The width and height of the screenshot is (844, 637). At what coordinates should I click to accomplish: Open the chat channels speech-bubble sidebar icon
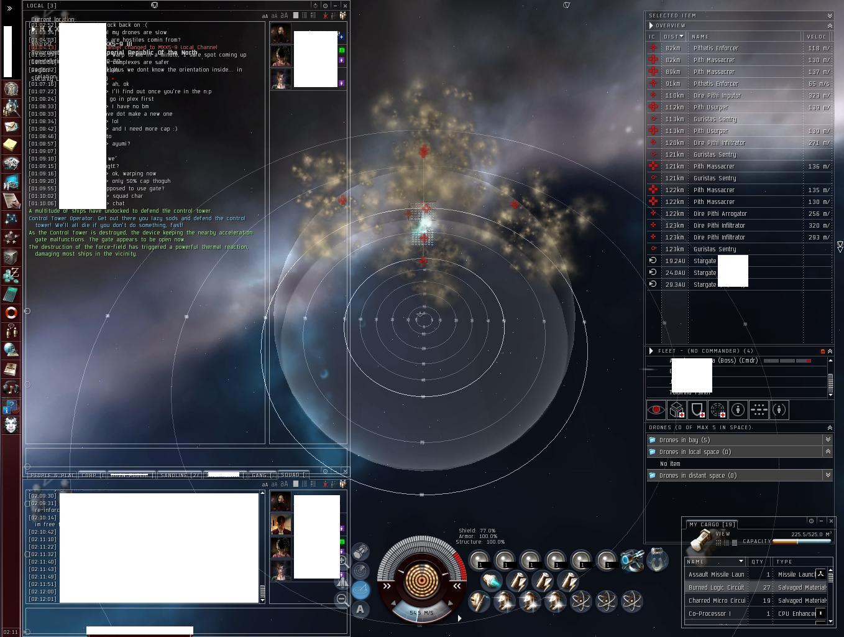11,331
